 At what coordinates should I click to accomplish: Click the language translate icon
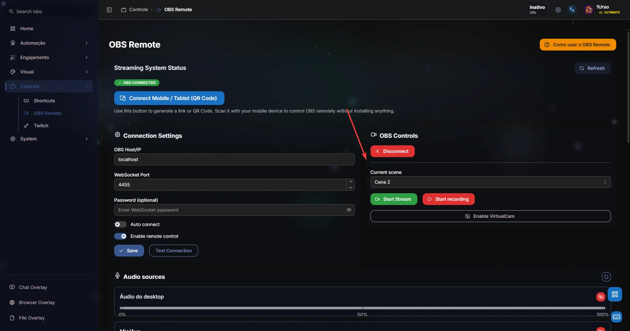(572, 10)
